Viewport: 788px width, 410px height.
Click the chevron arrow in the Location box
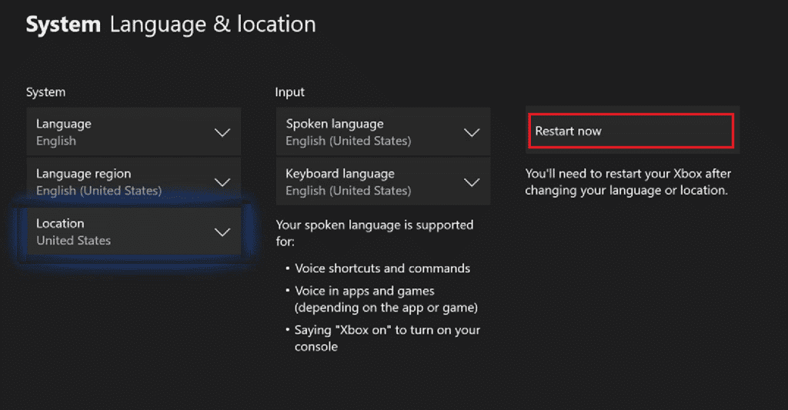[x=222, y=232]
